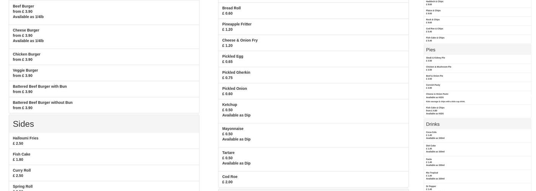Choose Steak & Kidney Pie
Screen dimensions: 536x191
[435, 58]
